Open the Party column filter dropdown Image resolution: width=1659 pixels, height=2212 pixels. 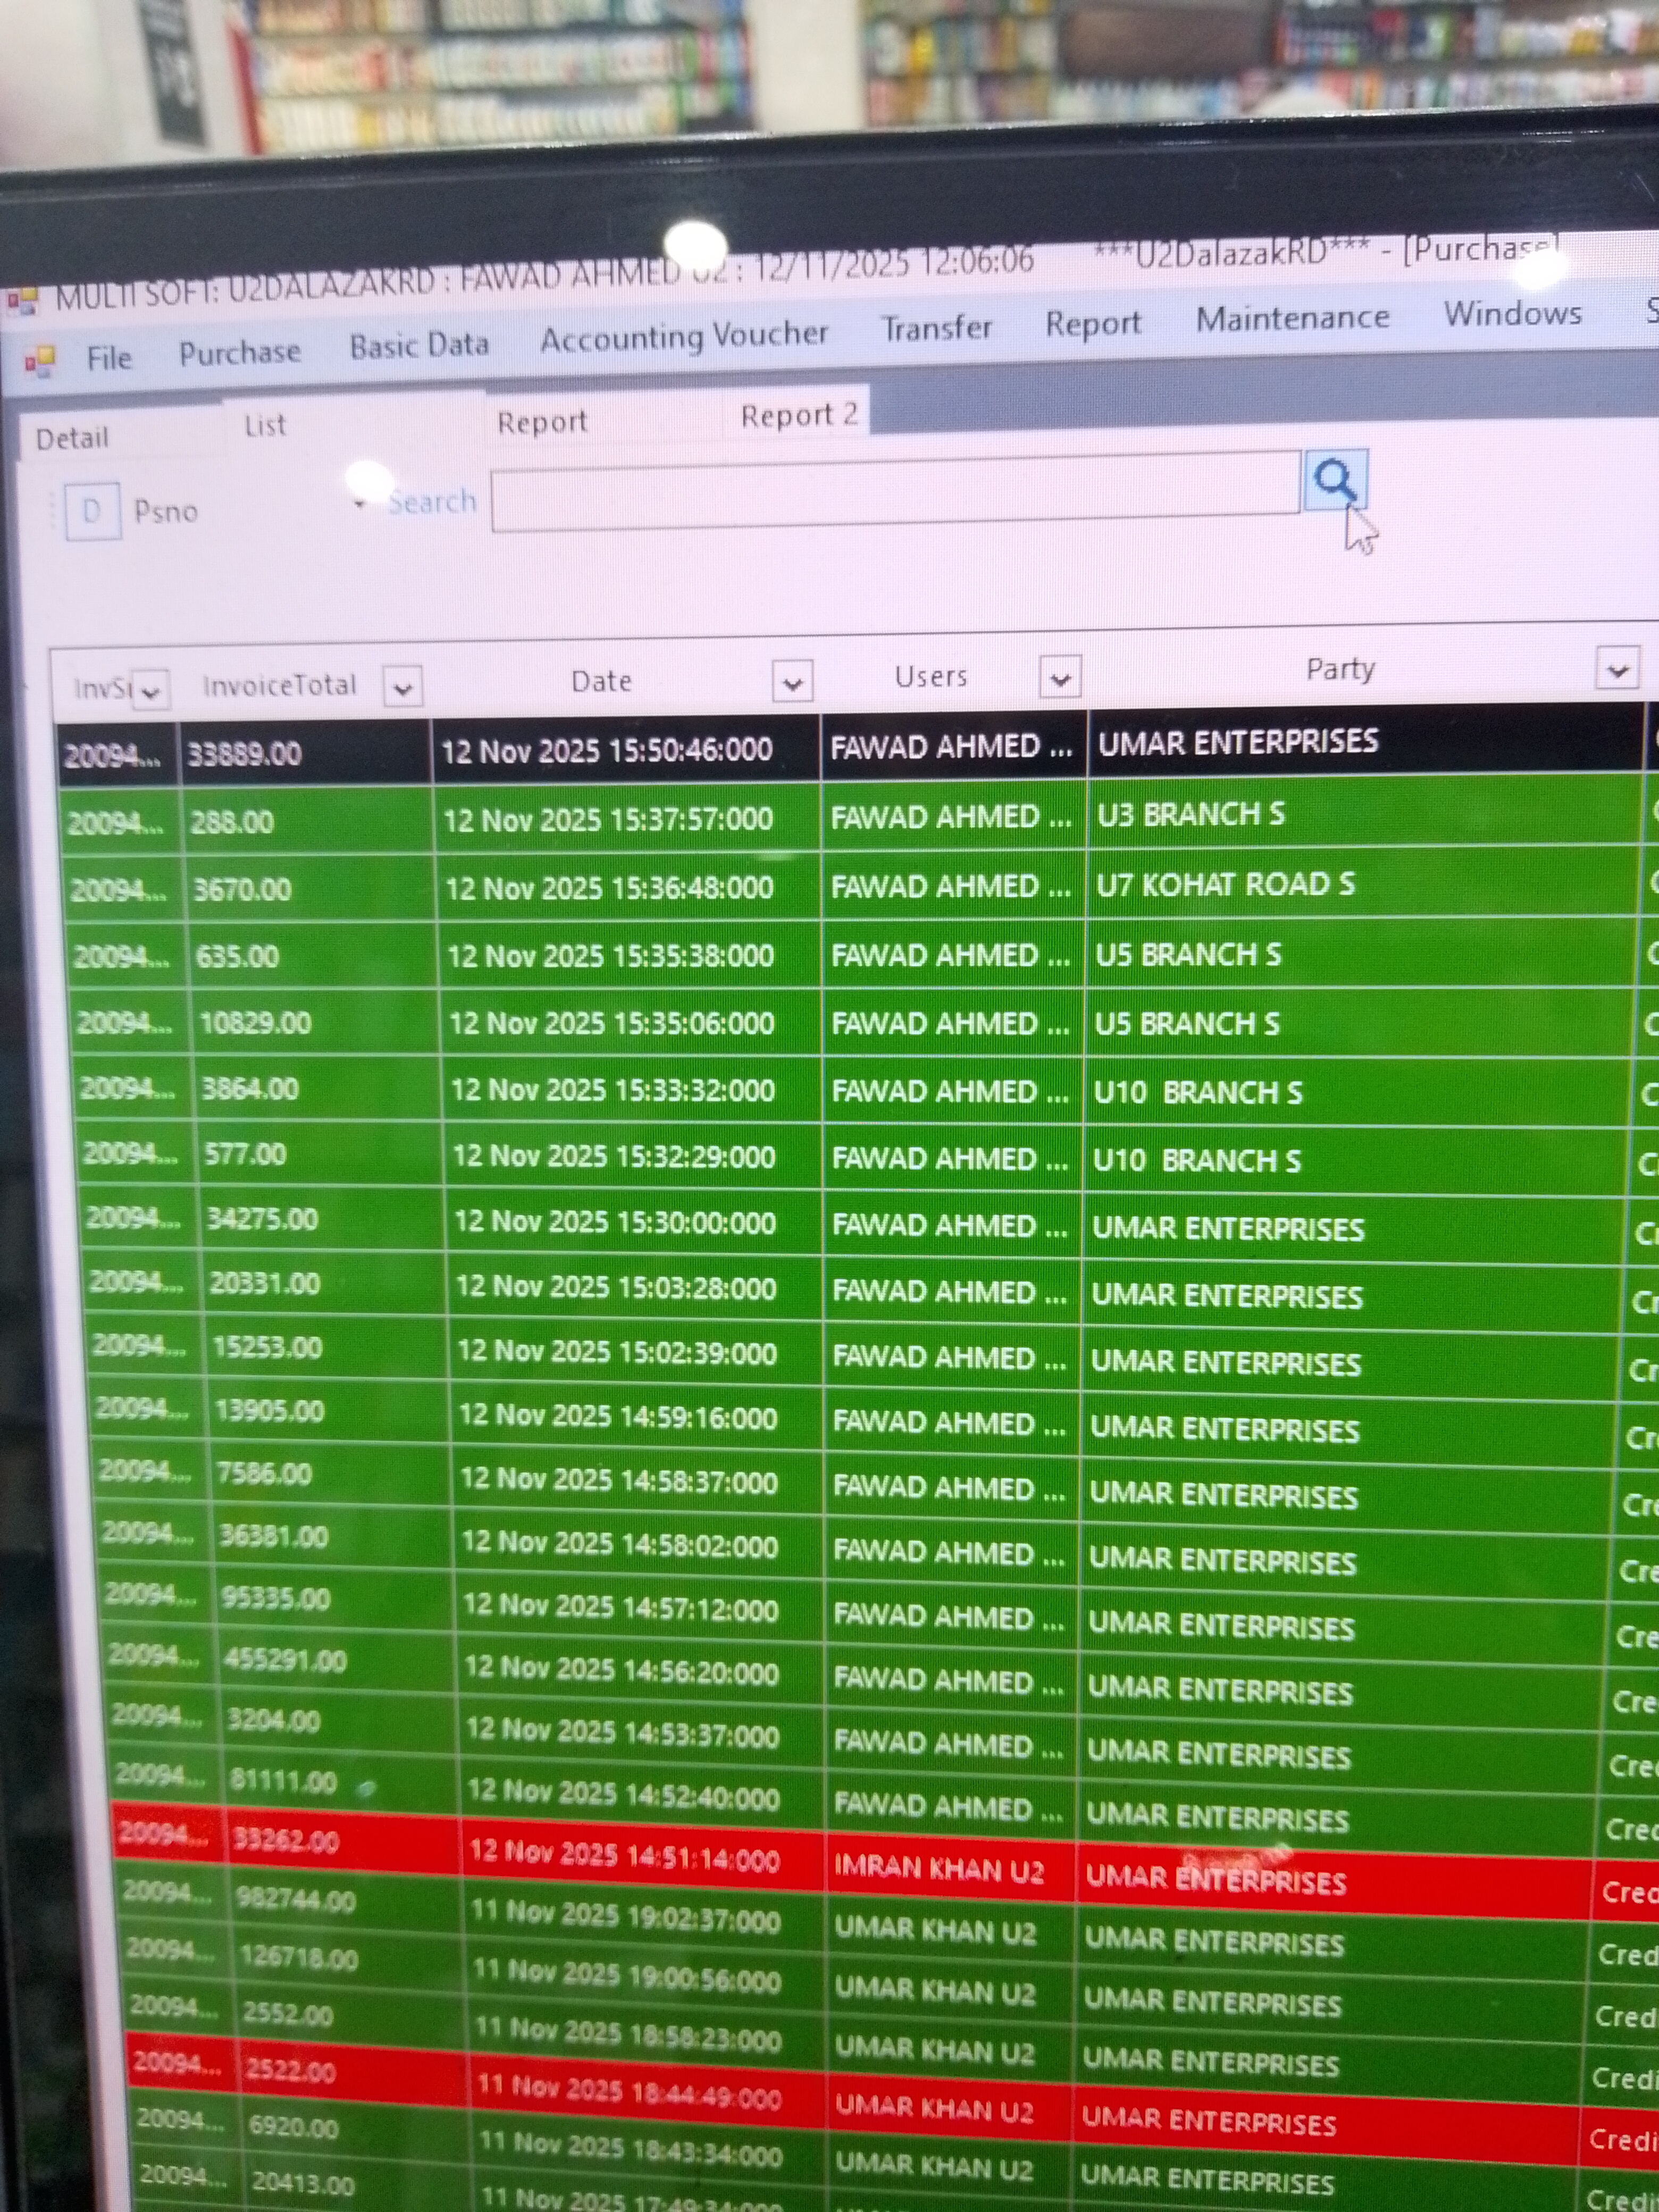(1617, 669)
